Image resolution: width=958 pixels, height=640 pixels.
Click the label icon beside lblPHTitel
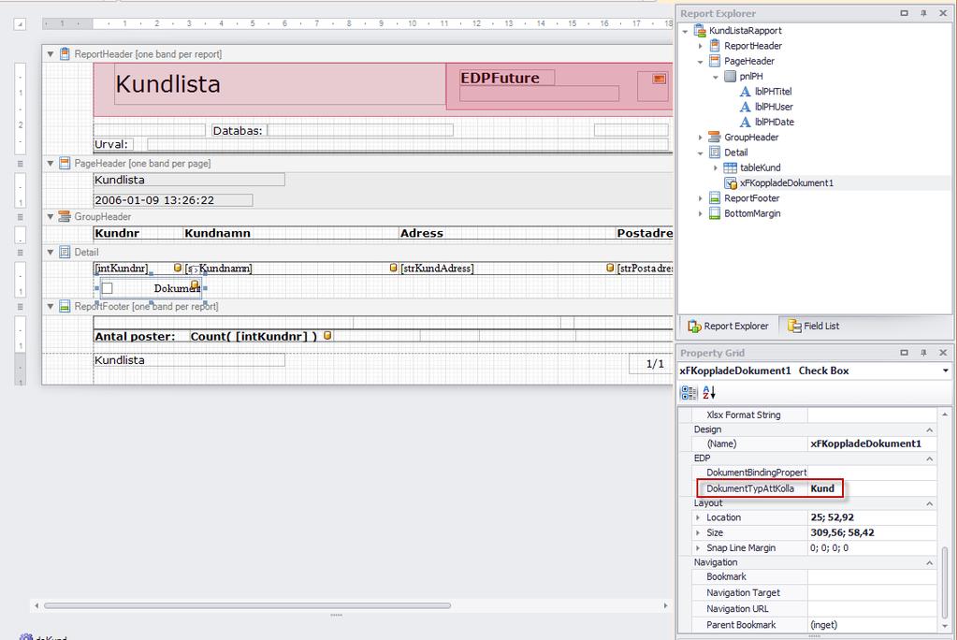[745, 92]
